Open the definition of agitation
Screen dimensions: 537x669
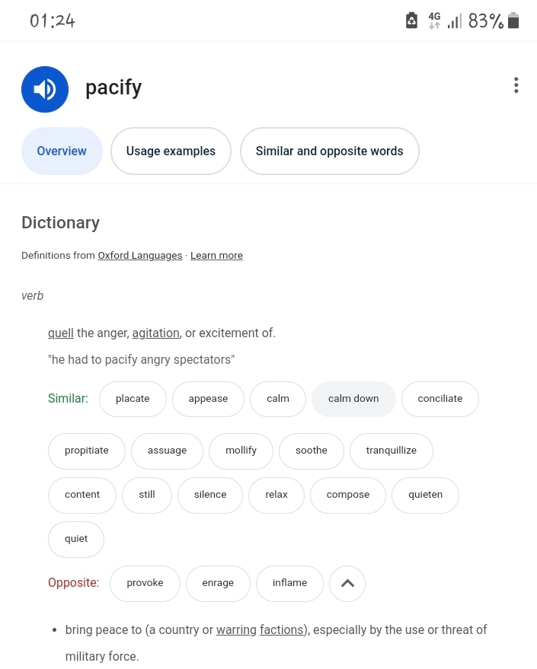[x=156, y=333]
